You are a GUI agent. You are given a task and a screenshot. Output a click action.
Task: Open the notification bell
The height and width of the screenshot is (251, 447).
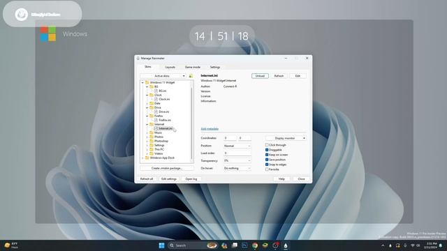click(x=441, y=245)
